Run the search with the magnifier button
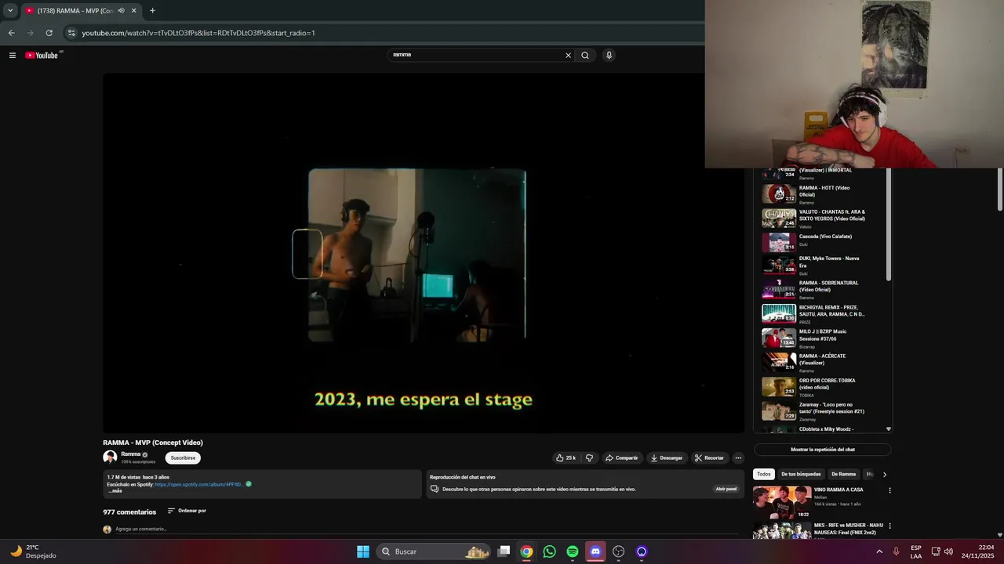Image resolution: width=1004 pixels, height=564 pixels. pyautogui.click(x=584, y=55)
